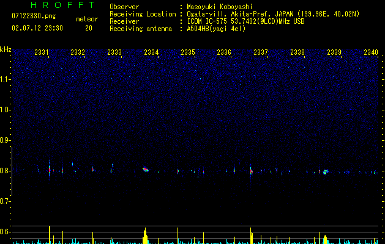Screen dimensions: 385x244
Task: Click the Receiving Location label
Action: coord(143,14)
